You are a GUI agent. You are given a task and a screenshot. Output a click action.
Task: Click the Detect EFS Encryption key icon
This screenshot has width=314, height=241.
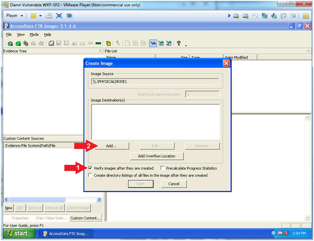pos(118,43)
